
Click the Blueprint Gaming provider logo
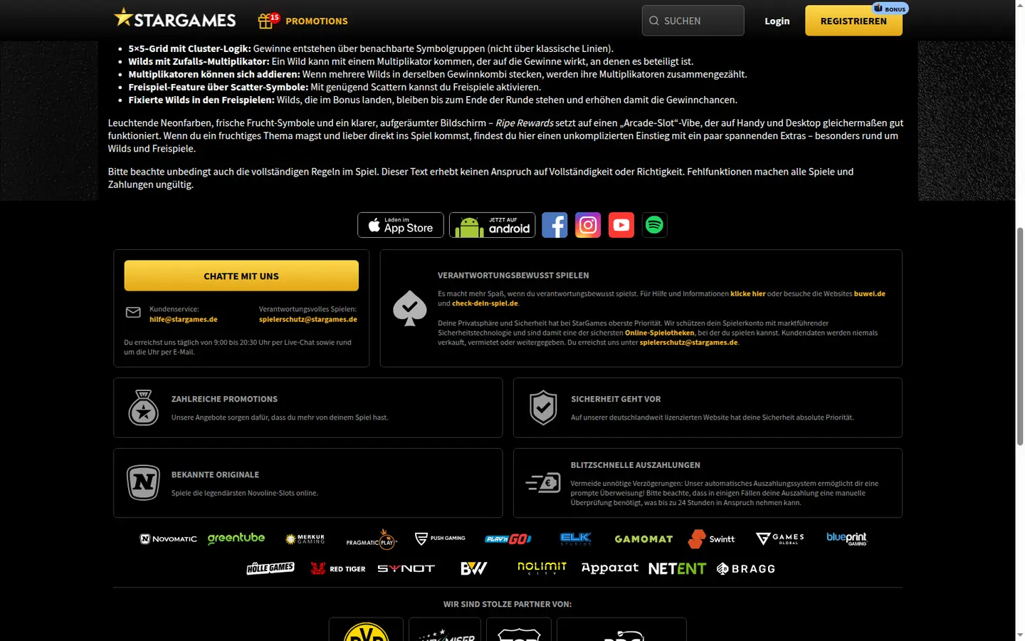(847, 538)
